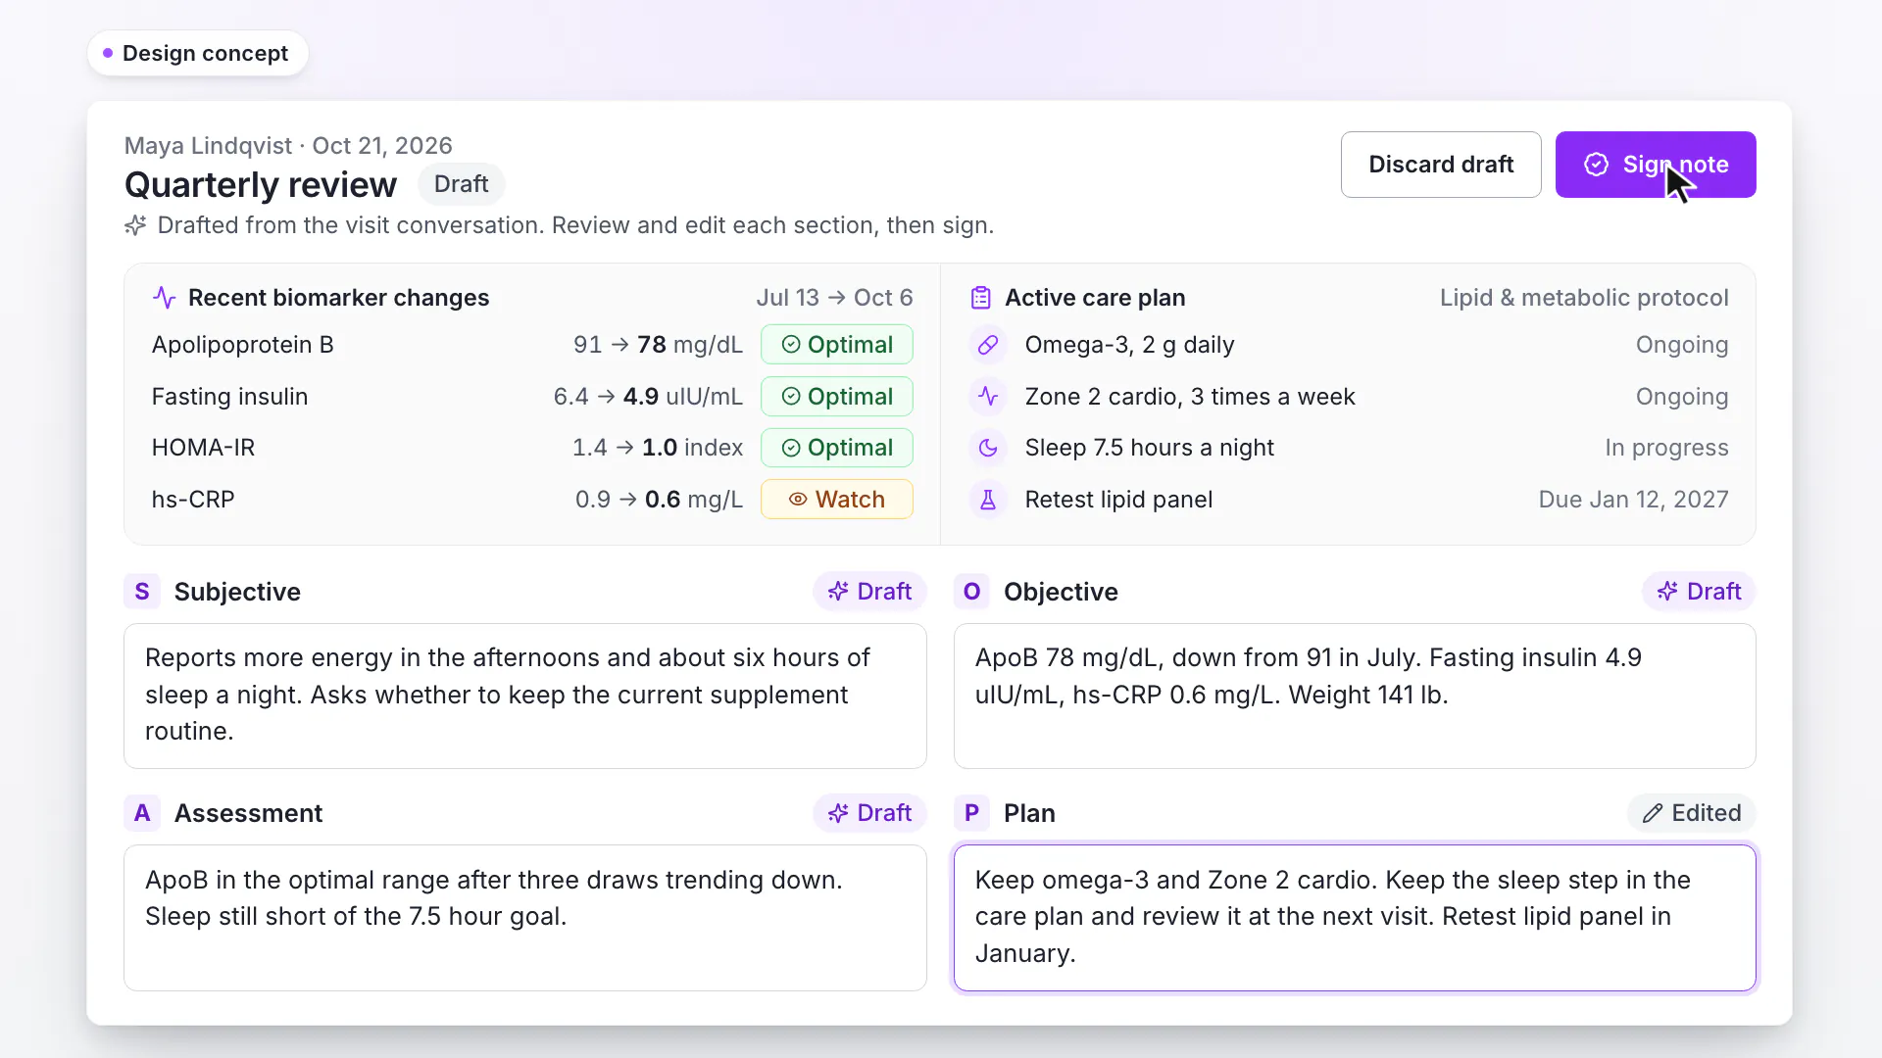
Task: Click the Optimal status for Apolipoprotein B
Action: coord(837,345)
